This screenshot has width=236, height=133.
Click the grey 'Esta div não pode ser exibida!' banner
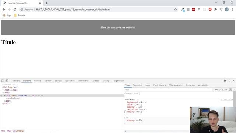pos(118,27)
